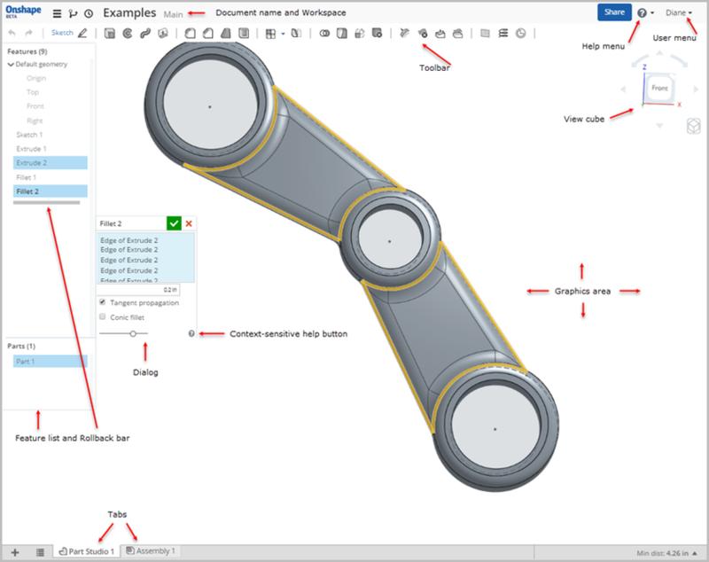Image resolution: width=709 pixels, height=562 pixels.
Task: Click the isometric cube icon below view cube
Action: point(694,128)
